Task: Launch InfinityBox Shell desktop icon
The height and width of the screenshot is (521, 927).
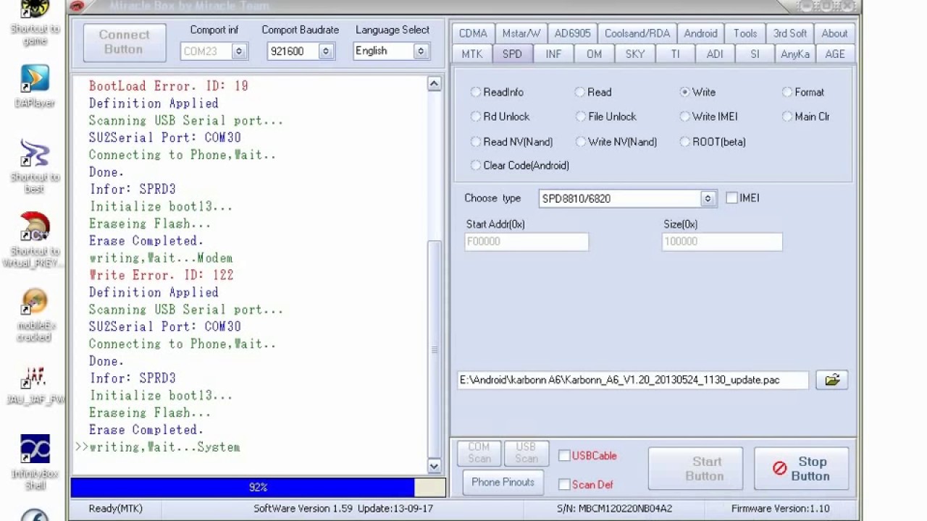Action: [35, 462]
